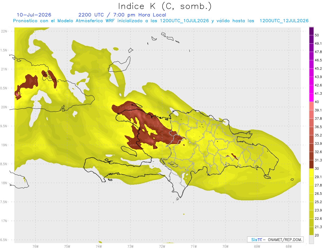Click the colorbar value 30
324x250 pixels.
317,169
